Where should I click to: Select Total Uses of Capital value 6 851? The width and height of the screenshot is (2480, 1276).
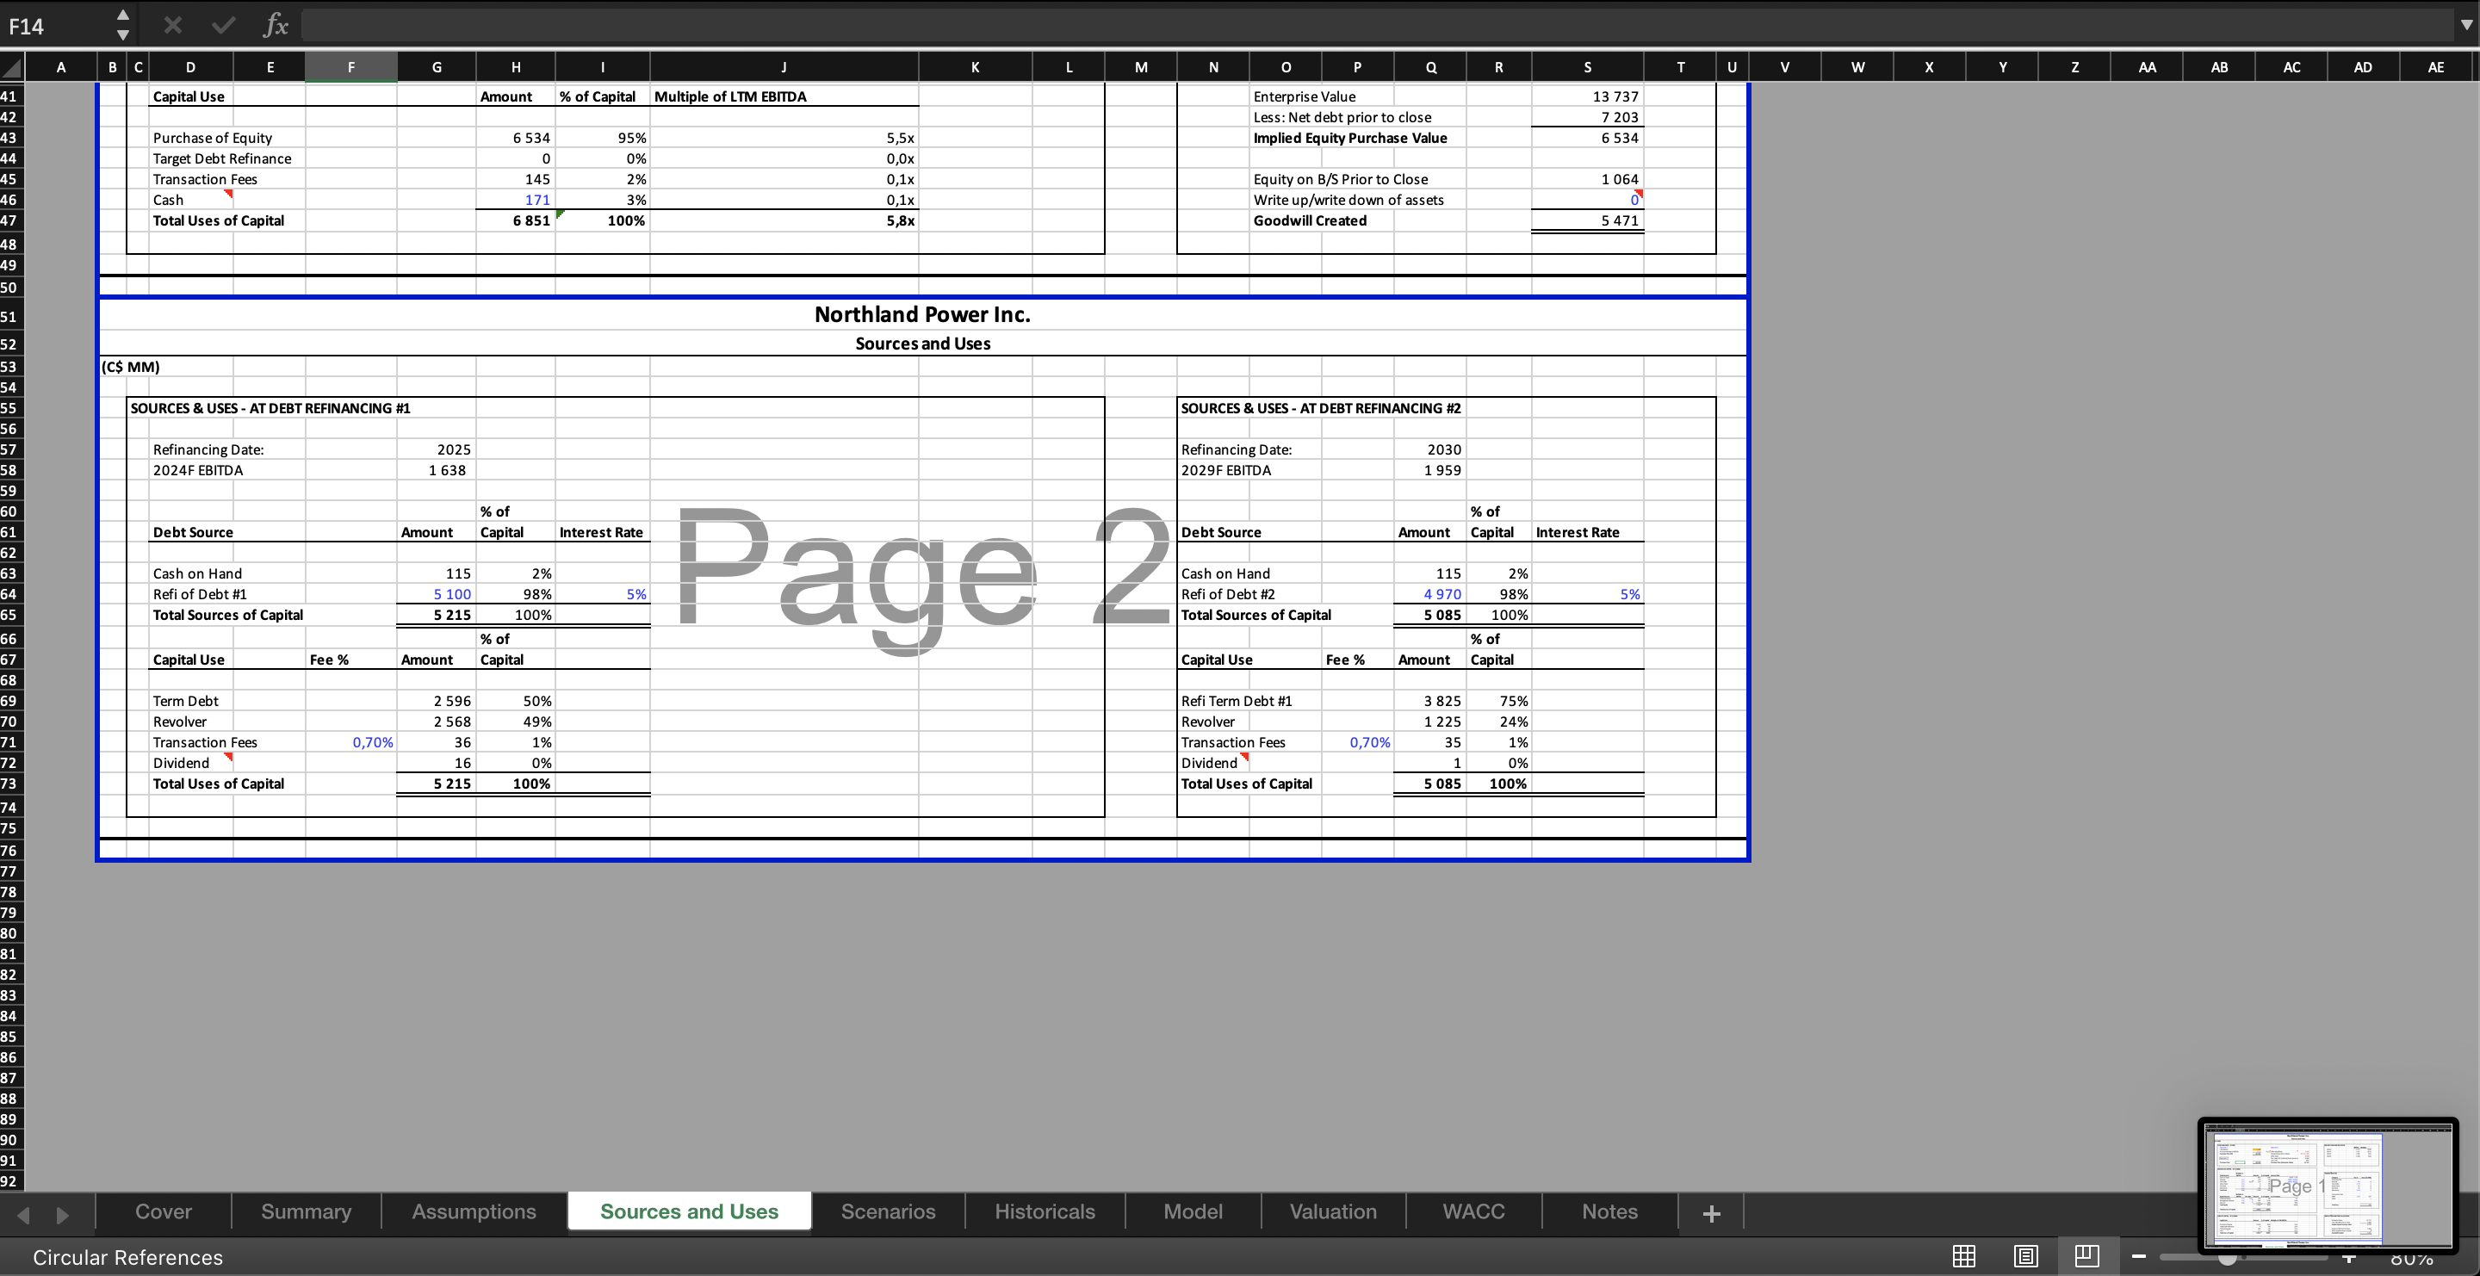point(531,220)
